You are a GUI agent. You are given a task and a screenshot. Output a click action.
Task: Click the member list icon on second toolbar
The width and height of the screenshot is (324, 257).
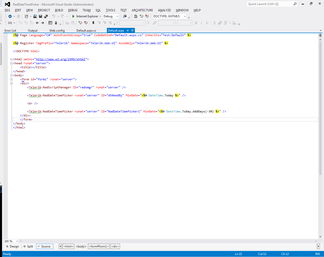click(x=10, y=23)
